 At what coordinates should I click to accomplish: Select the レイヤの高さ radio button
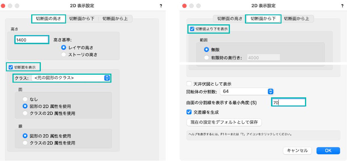point(64,48)
